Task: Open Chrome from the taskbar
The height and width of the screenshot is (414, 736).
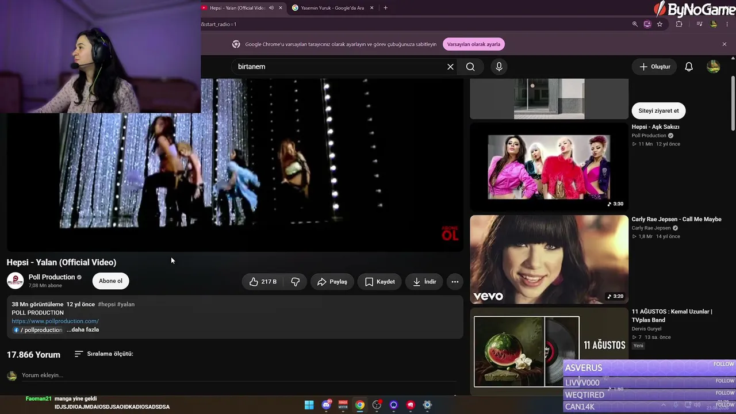Action: [x=360, y=405]
